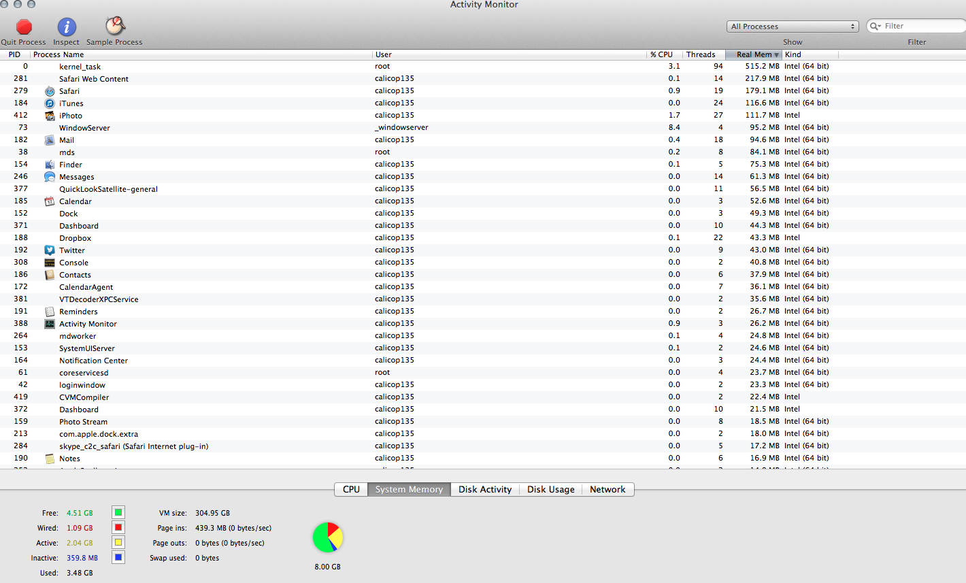
Task: Click the Sample Process icon
Action: pyautogui.click(x=115, y=26)
